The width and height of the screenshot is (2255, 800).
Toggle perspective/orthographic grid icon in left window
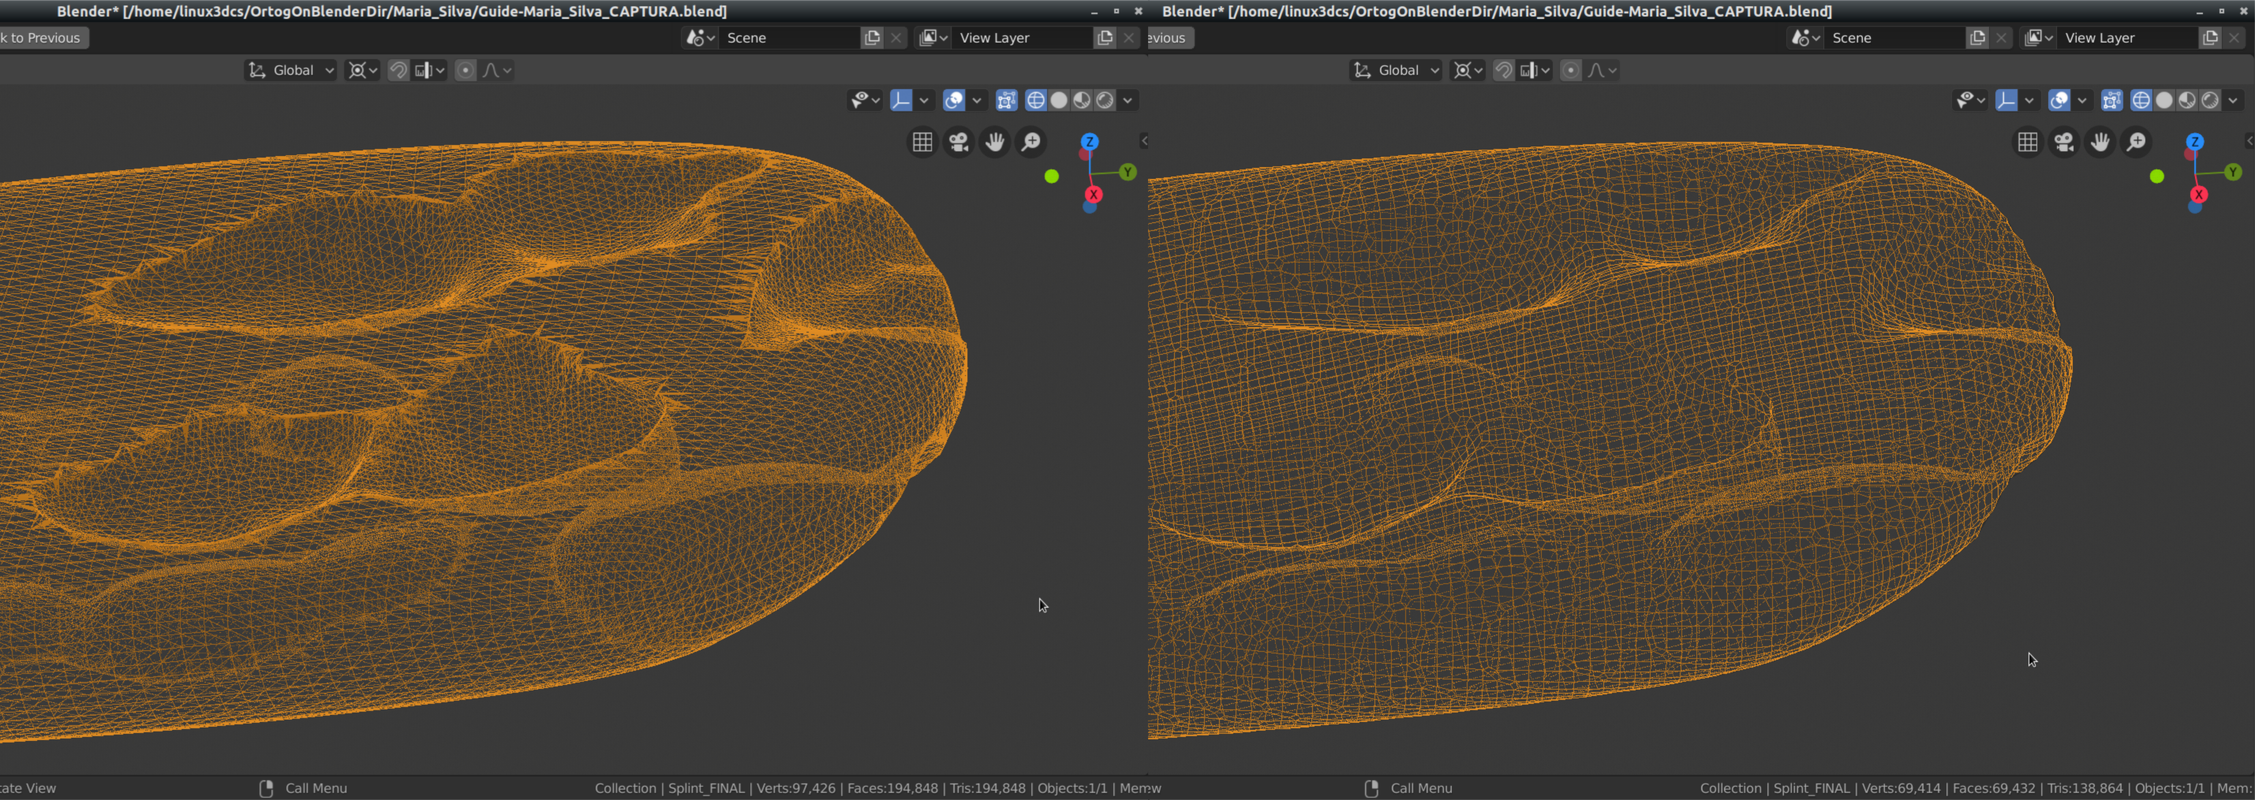tap(922, 142)
